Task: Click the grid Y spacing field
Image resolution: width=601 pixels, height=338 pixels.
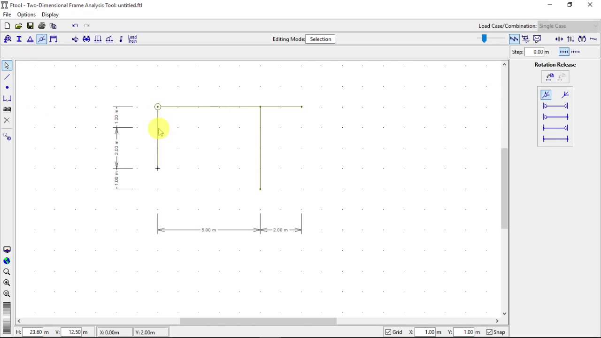Action: pos(463,332)
